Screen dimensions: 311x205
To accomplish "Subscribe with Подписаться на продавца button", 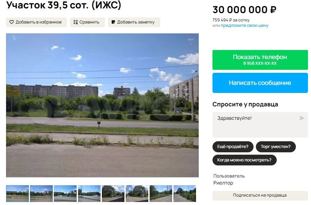I will pos(260,196).
